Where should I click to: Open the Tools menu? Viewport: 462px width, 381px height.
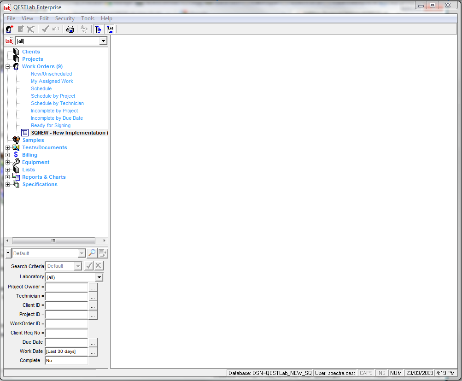(88, 18)
